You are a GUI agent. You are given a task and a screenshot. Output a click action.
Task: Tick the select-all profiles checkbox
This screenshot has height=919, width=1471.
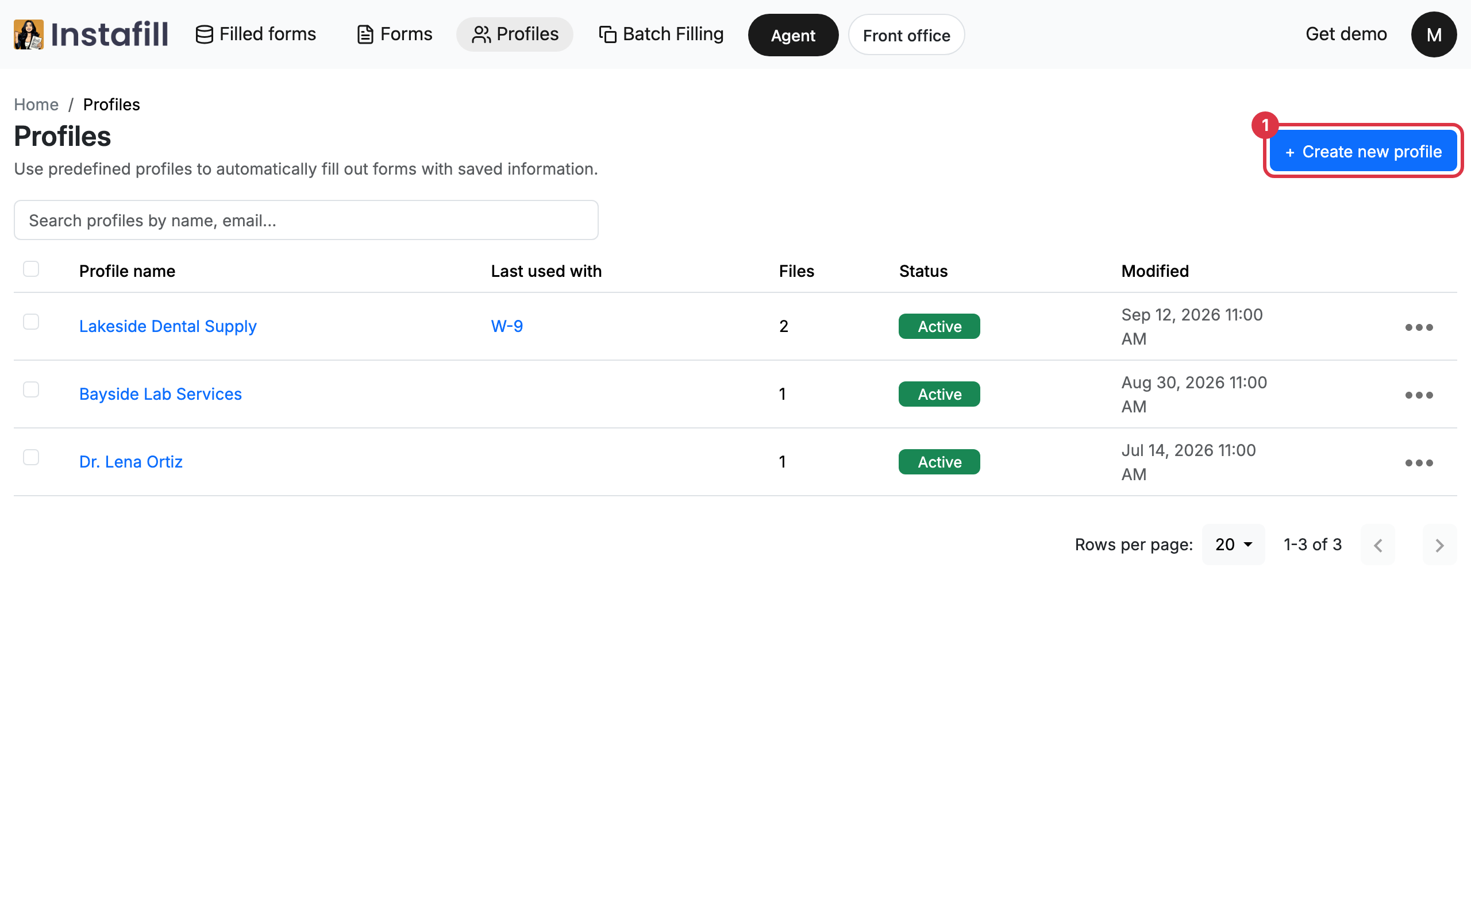pos(31,269)
